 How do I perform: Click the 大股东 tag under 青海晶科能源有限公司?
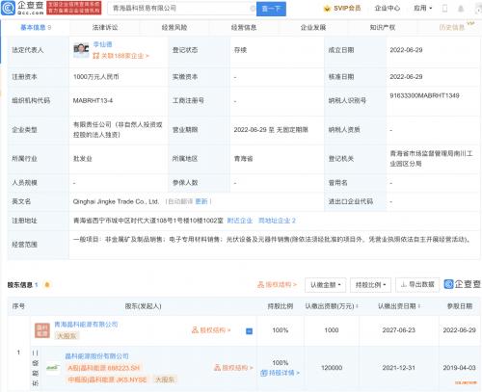click(67, 336)
